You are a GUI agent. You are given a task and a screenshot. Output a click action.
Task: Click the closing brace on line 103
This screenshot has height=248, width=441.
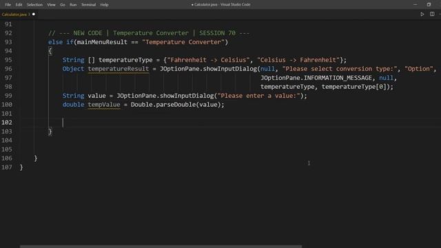tap(50, 132)
